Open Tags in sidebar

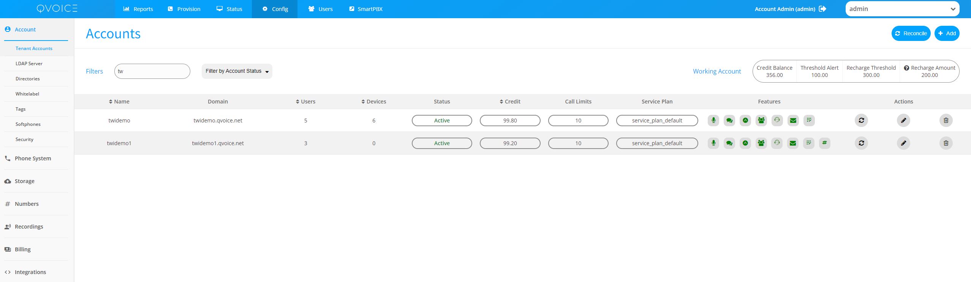tap(21, 109)
